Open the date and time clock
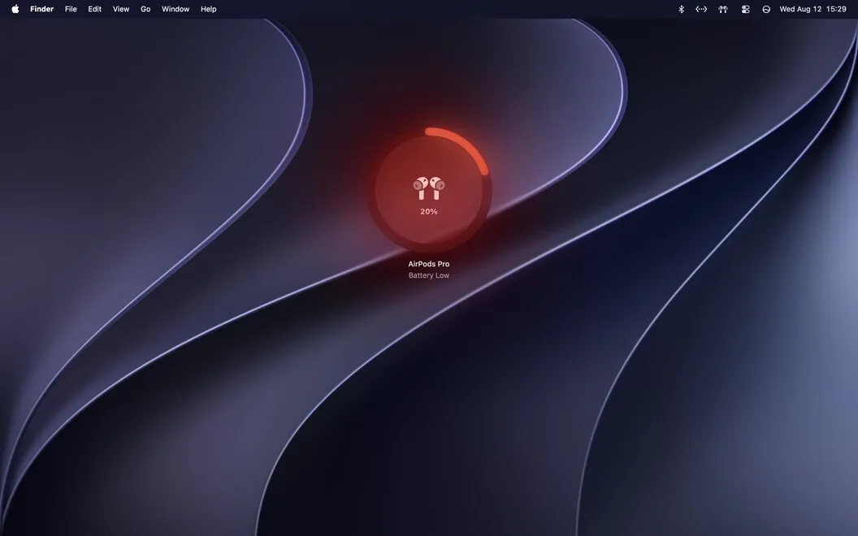Viewport: 858px width, 536px height. [812, 9]
